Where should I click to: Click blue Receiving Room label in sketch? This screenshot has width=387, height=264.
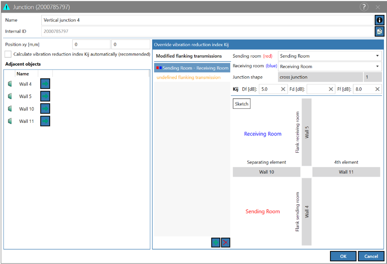(x=262, y=134)
